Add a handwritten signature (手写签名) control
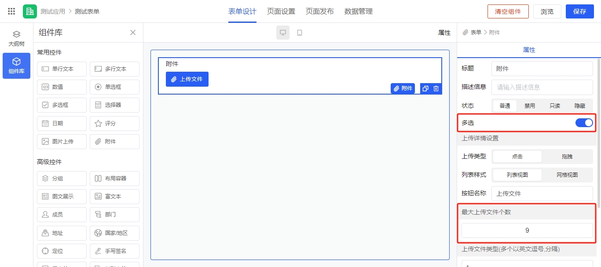The image size is (601, 267). (x=114, y=251)
